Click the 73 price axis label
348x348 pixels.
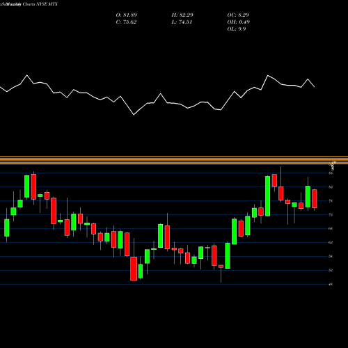click(x=331, y=215)
